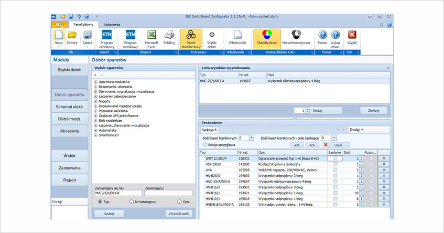Toggle Zasilanie checkbox for HN-B16/1
444x233 pixels.
[335, 193]
